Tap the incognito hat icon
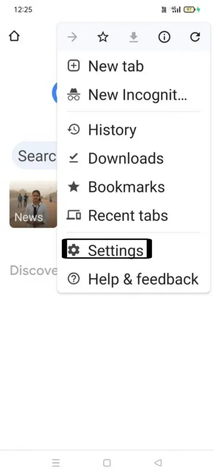 (x=73, y=94)
